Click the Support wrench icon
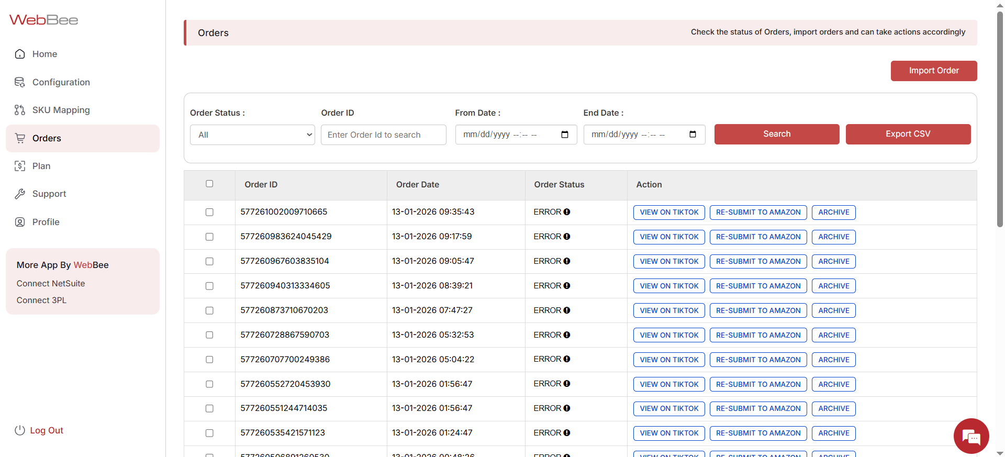The width and height of the screenshot is (1005, 457). coord(20,194)
